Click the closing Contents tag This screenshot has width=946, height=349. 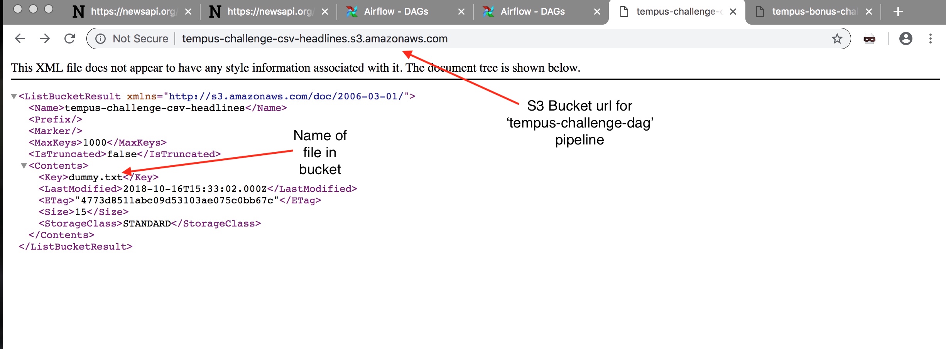point(61,235)
